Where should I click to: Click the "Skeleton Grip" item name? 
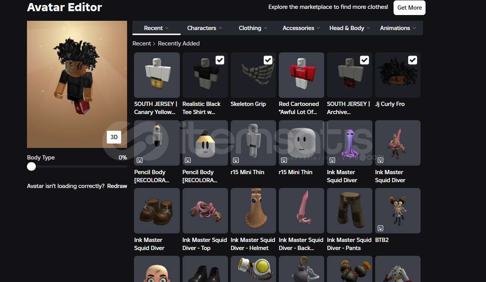248,104
